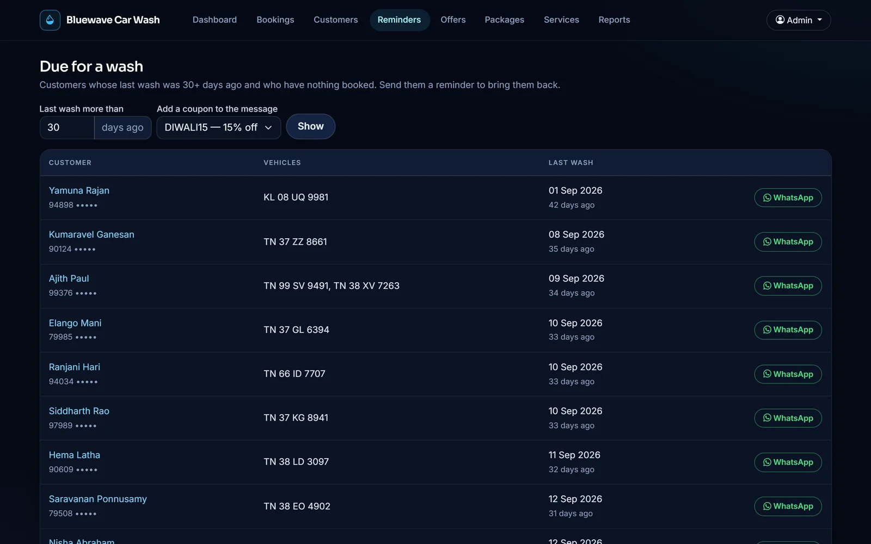
Task: Open the Admin user menu
Action: 799,20
